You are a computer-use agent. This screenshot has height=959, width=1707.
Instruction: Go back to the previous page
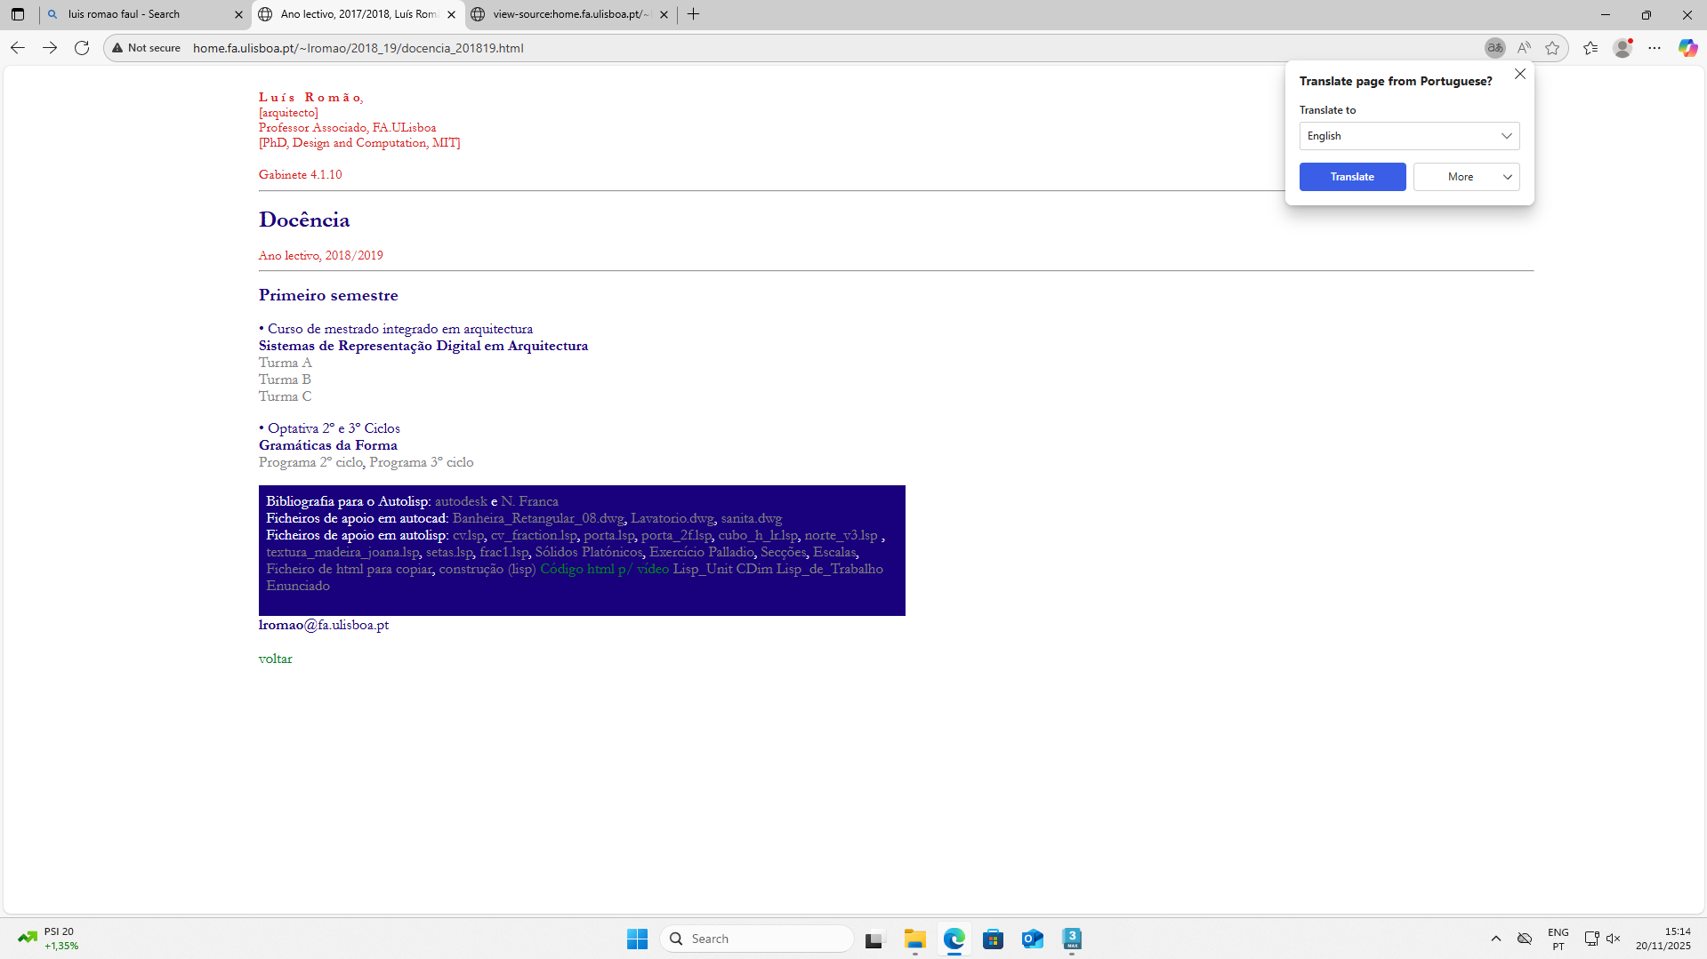click(x=18, y=48)
